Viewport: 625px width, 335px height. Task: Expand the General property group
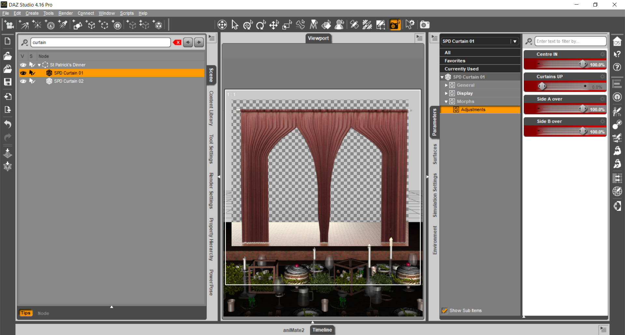(x=446, y=85)
